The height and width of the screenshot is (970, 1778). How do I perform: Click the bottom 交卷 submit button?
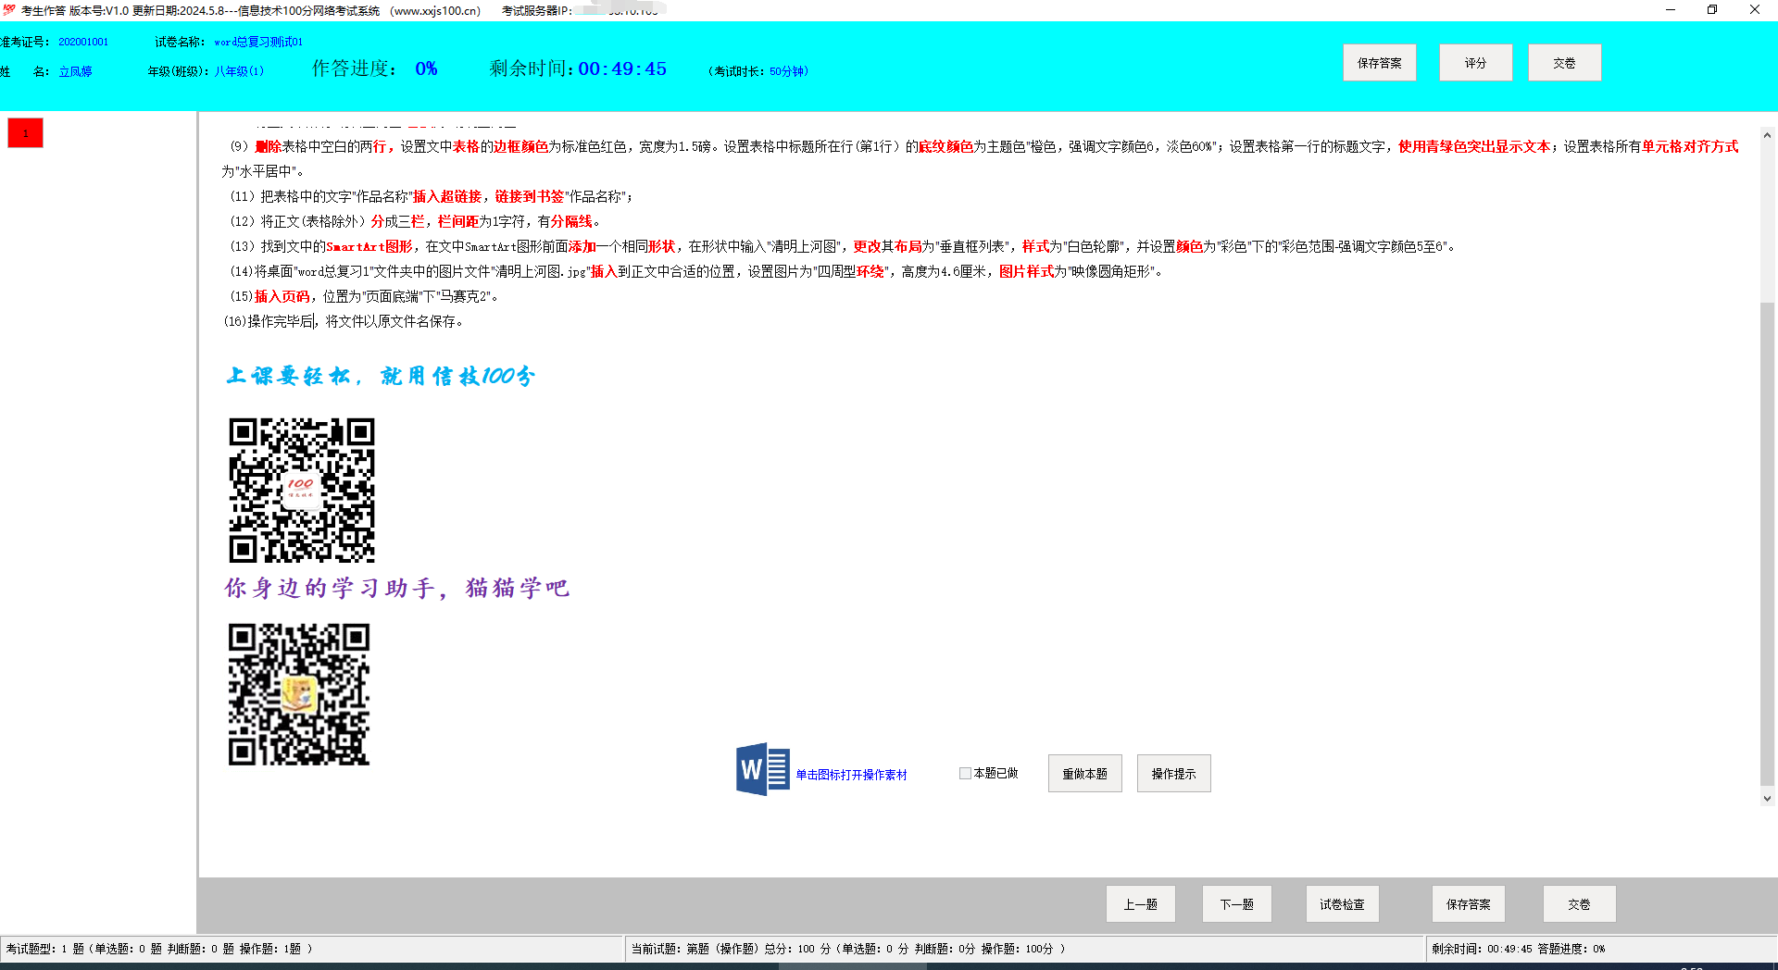pos(1579,904)
